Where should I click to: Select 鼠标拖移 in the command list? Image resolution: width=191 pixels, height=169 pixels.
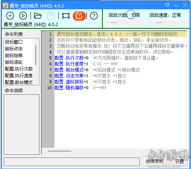click(x=14, y=56)
